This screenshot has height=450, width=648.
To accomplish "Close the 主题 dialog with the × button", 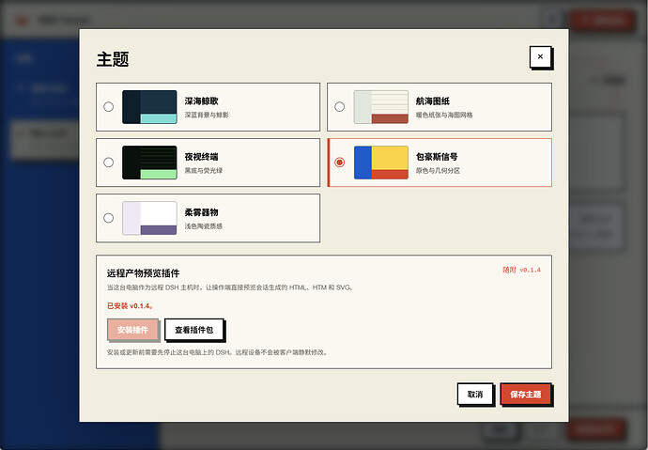I will pos(540,56).
